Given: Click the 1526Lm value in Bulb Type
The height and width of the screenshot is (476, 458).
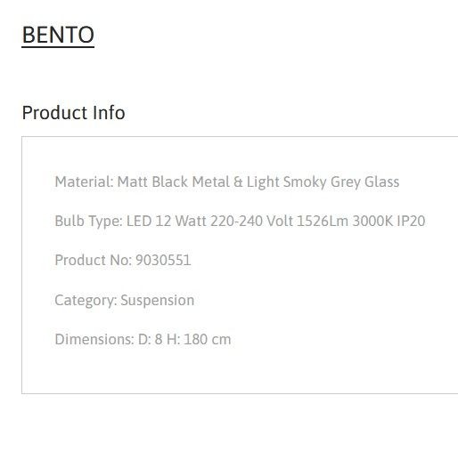Looking at the screenshot, I should [x=323, y=221].
